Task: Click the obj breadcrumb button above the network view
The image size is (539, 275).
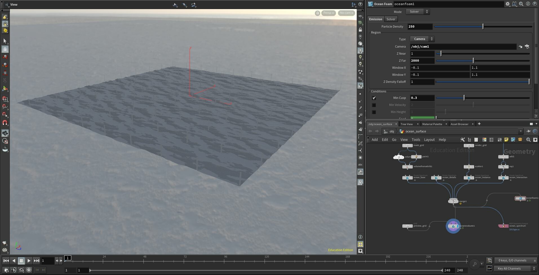Action: [x=391, y=131]
